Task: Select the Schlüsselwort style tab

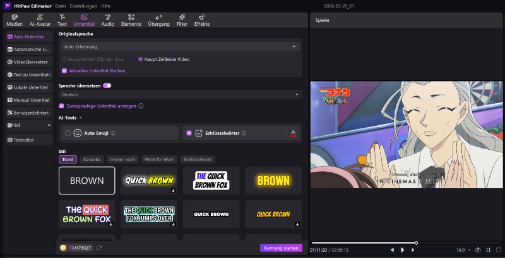Action: pyautogui.click(x=198, y=159)
